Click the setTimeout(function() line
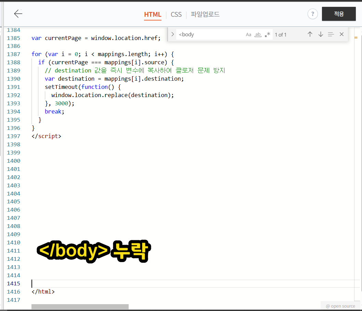 coord(83,87)
